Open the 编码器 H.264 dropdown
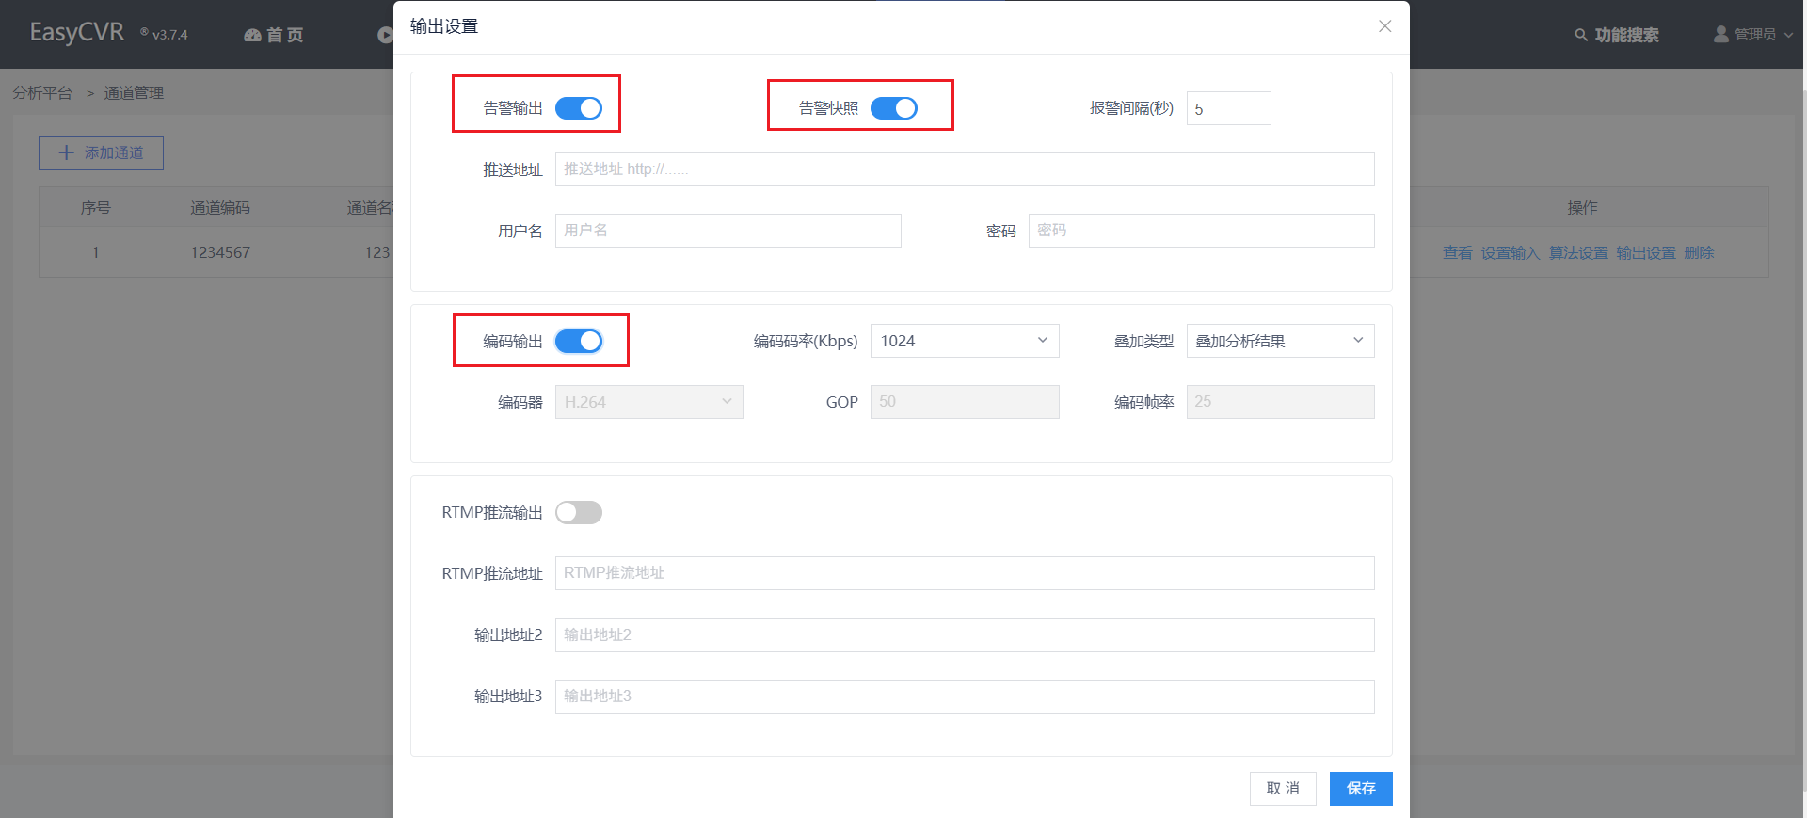 tap(648, 402)
